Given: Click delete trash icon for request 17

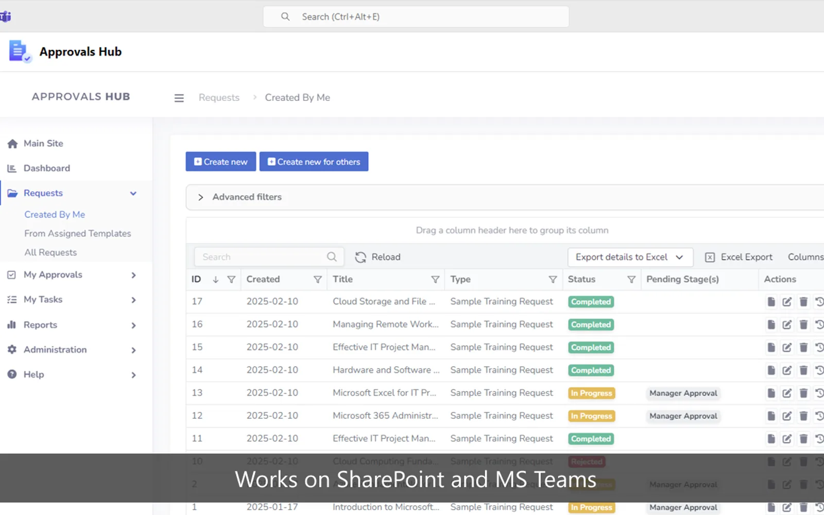Looking at the screenshot, I should click(803, 302).
